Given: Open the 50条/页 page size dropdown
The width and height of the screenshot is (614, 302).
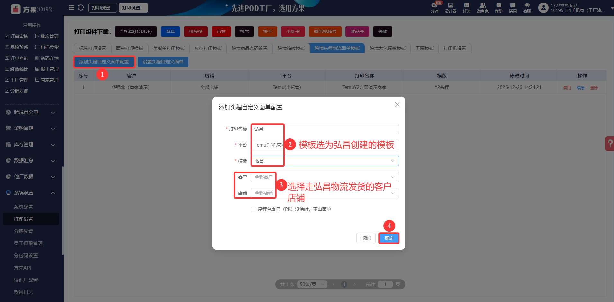Looking at the screenshot, I should pyautogui.click(x=312, y=284).
